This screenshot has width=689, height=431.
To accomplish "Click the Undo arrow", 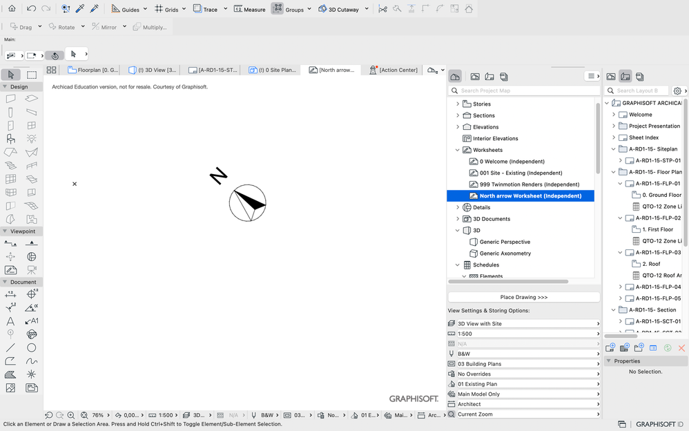I will click(x=31, y=8).
